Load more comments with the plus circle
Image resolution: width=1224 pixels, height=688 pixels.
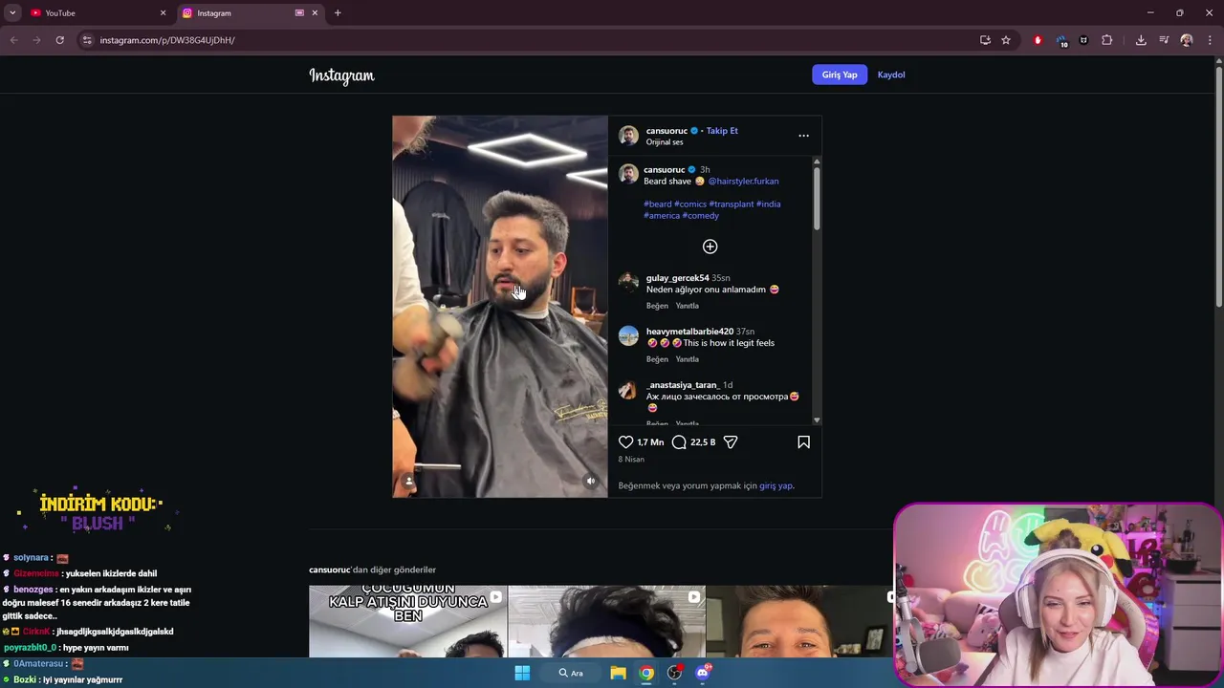point(710,247)
